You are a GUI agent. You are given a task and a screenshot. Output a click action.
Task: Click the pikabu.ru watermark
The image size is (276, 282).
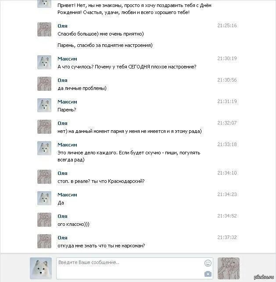264,277
